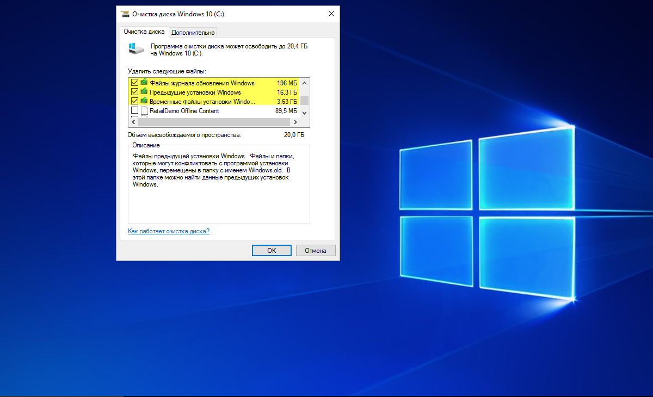The image size is (653, 397).
Task: Click the file list scroll up arrow
Action: [305, 83]
